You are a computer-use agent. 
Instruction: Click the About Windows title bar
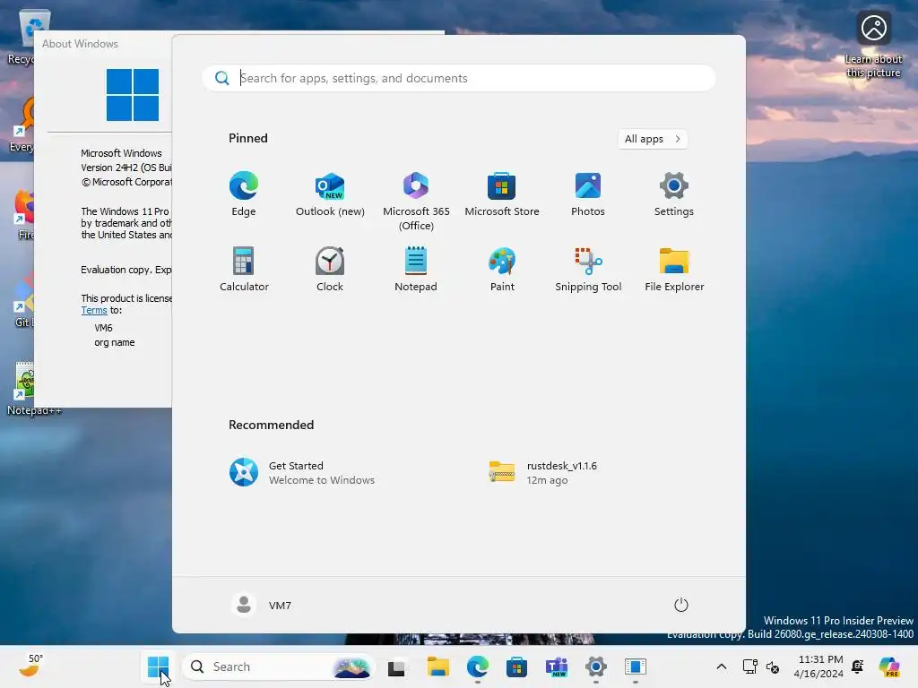pos(103,44)
